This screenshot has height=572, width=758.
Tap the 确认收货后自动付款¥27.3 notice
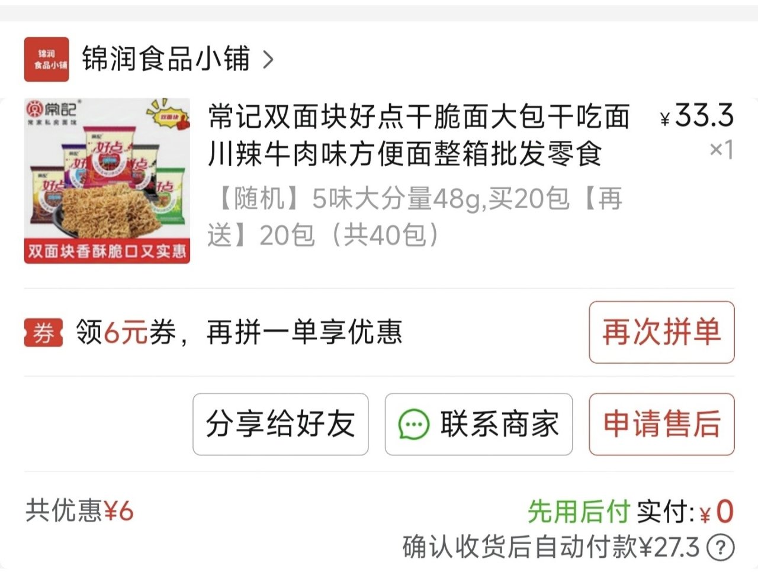[551, 547]
